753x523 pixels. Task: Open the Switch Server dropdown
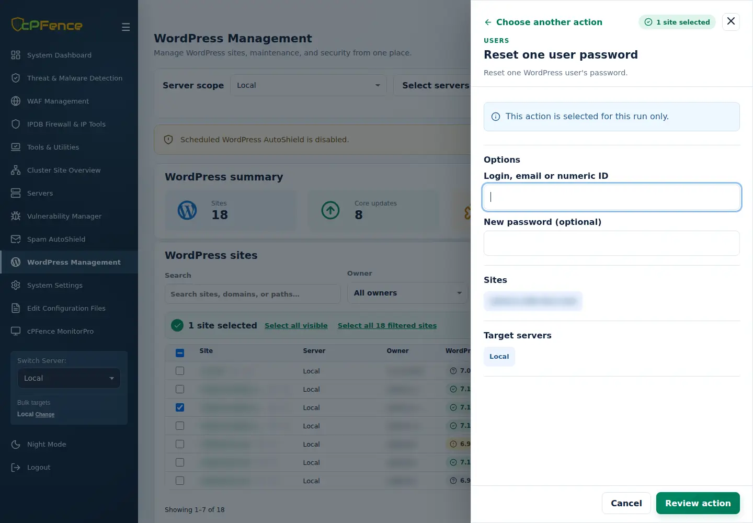point(69,378)
